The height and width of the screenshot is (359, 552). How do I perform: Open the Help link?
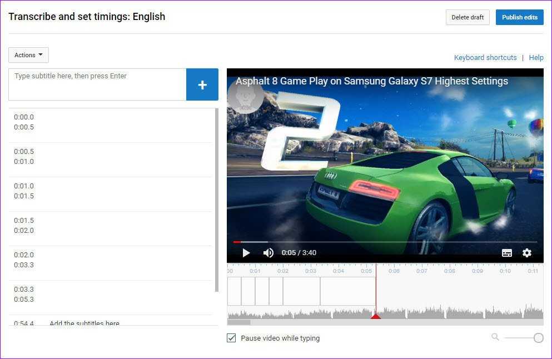tap(536, 58)
